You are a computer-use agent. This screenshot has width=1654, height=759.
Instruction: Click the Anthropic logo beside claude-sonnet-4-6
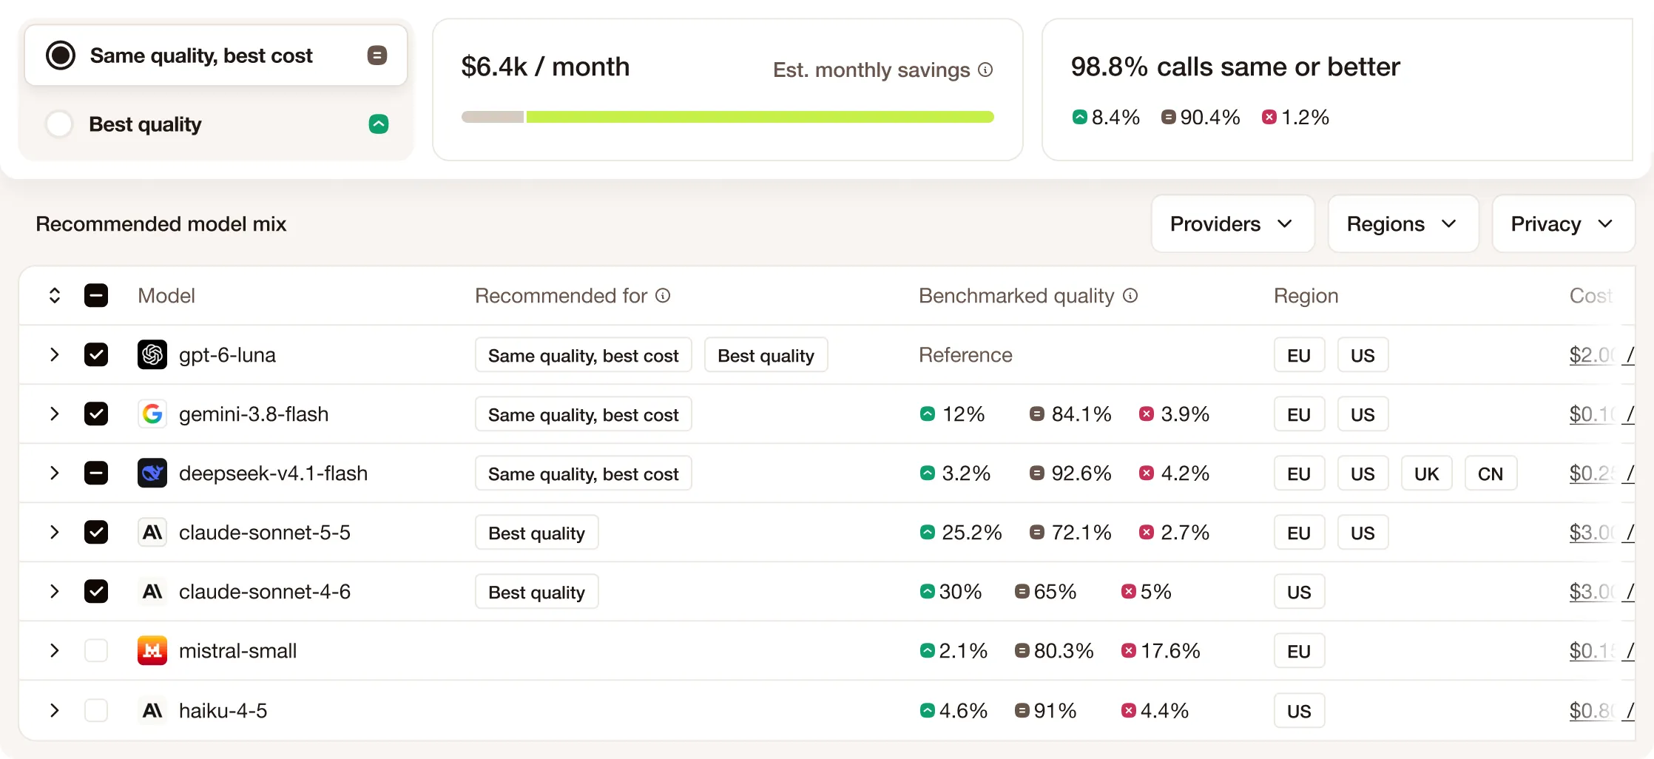152,592
